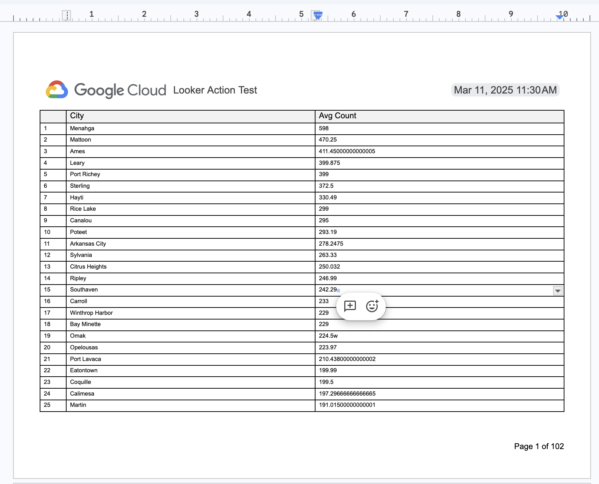Click row number 25 cell
The height and width of the screenshot is (484, 599).
point(53,405)
